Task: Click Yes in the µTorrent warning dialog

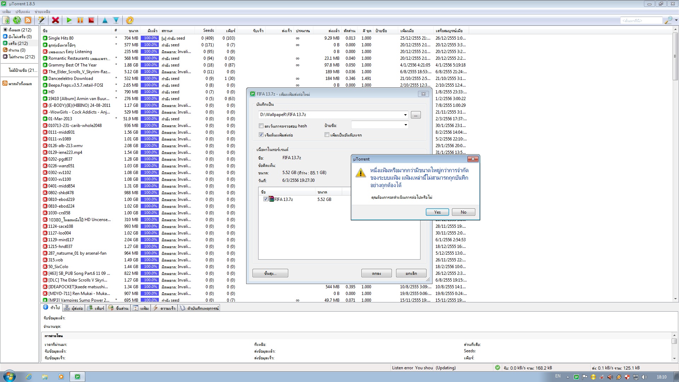Action: pyautogui.click(x=437, y=212)
